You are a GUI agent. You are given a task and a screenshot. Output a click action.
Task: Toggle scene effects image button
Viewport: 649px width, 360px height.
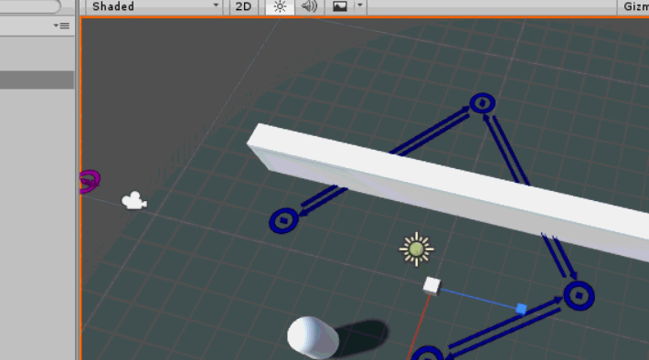coord(340,6)
